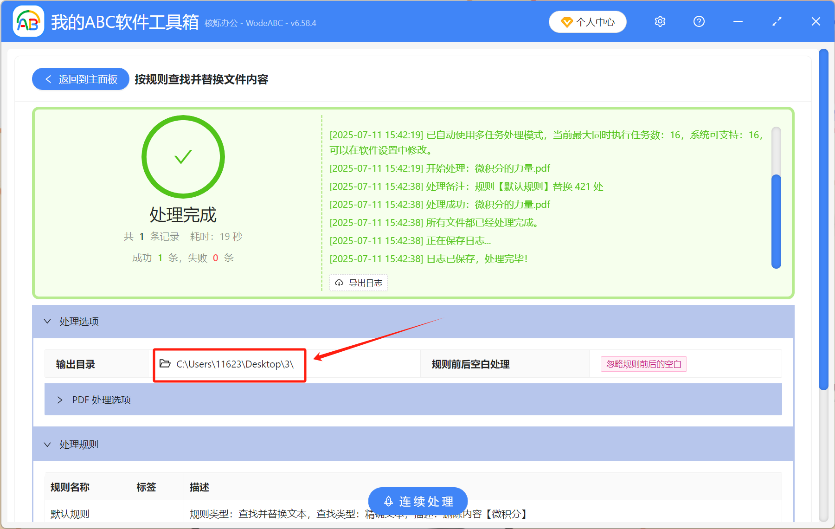Collapse the 处理选项 section
The width and height of the screenshot is (835, 529).
tap(47, 321)
